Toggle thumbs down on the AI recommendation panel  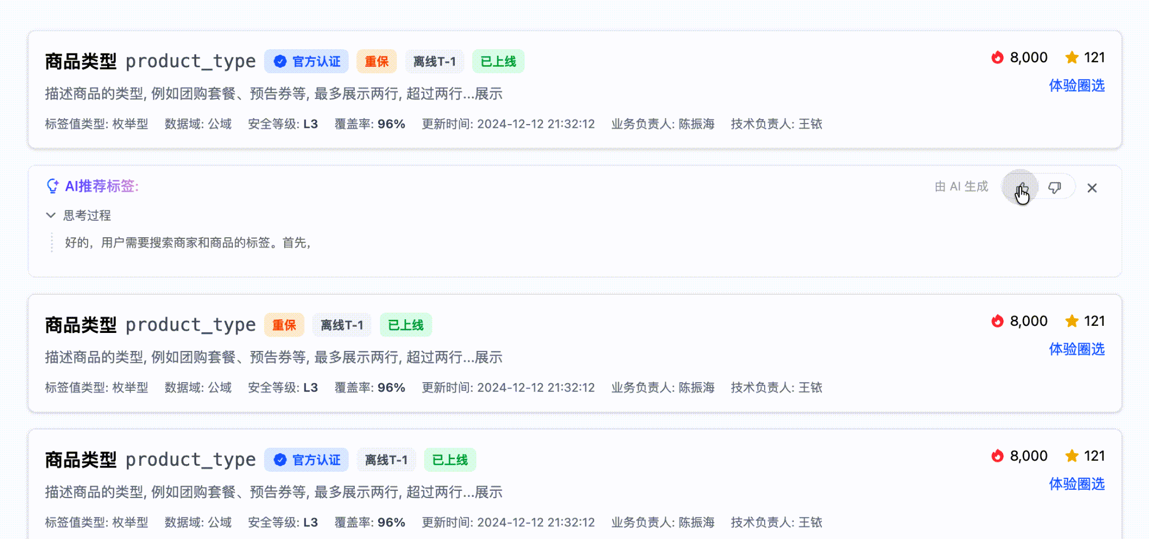click(1054, 187)
